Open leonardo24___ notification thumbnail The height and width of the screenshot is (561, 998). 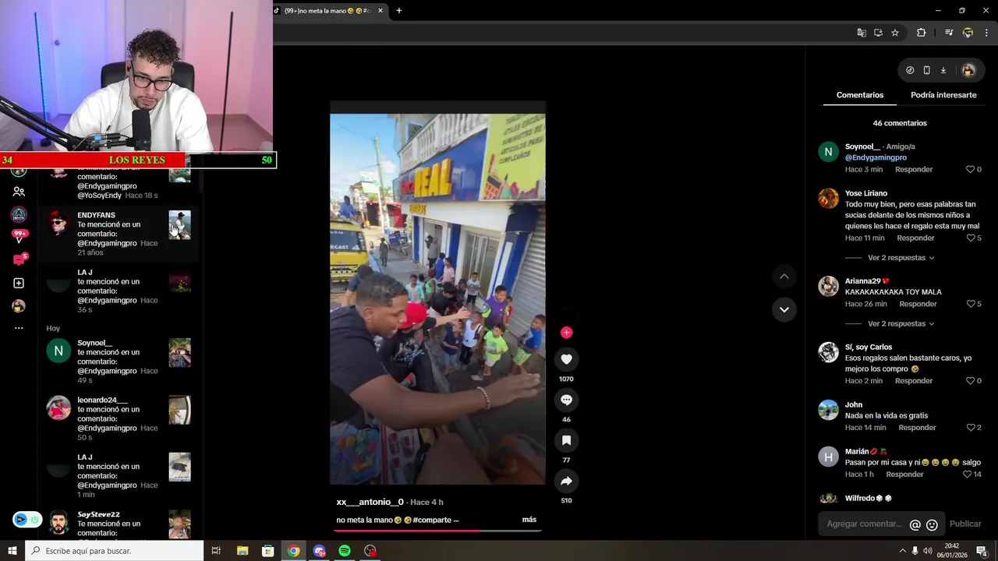tap(179, 410)
